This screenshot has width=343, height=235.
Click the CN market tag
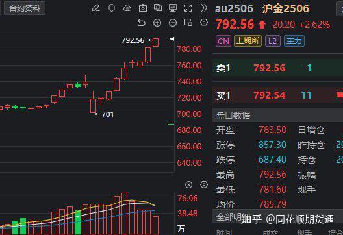point(223,41)
